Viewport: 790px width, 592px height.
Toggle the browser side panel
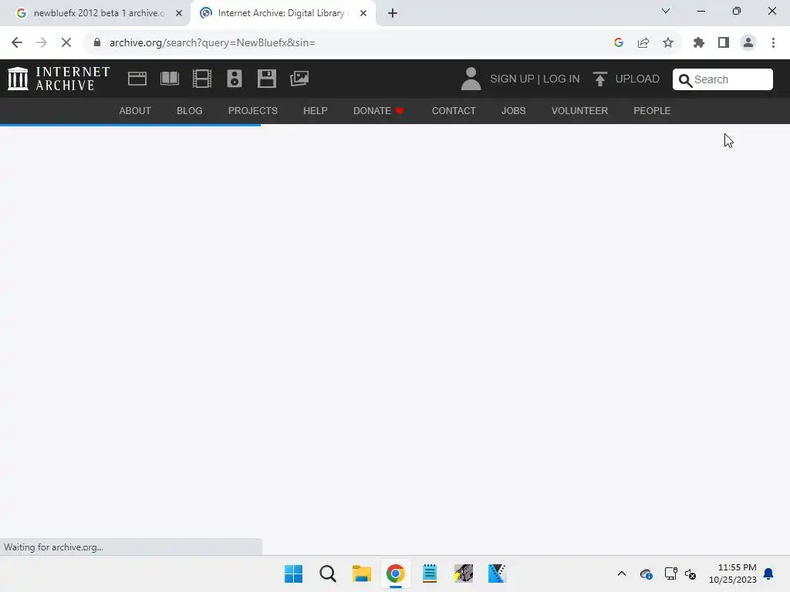[724, 43]
